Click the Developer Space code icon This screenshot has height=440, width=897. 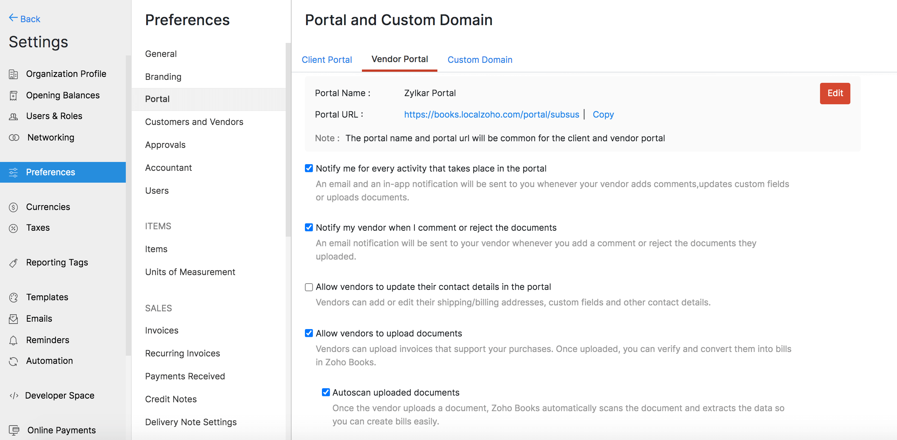(x=14, y=396)
